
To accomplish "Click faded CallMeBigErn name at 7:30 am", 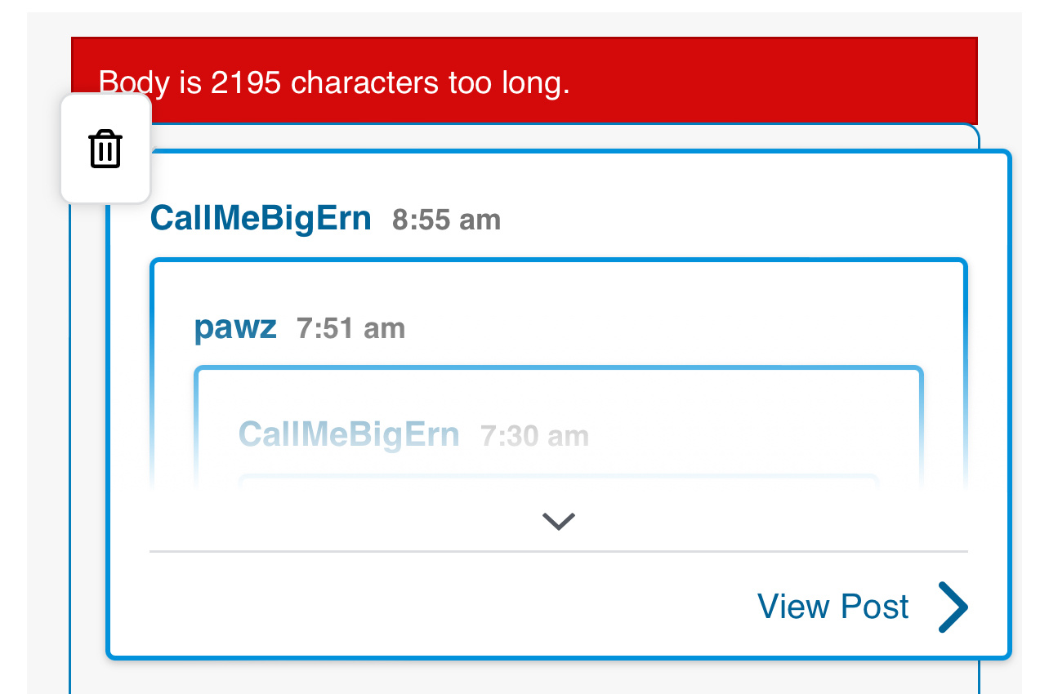I will (x=349, y=434).
